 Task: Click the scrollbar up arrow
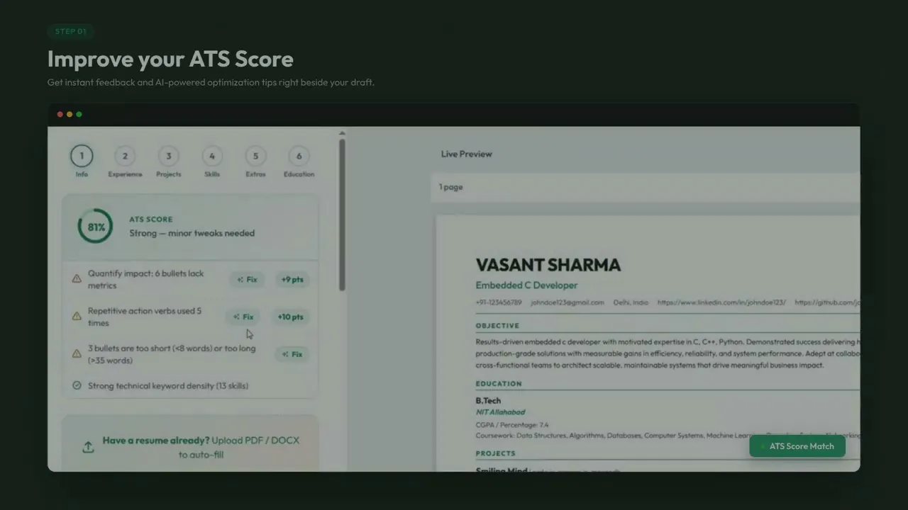343,133
